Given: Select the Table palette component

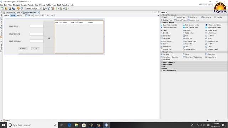Looking at the screenshot, I should pyautogui.click(x=208, y=47).
